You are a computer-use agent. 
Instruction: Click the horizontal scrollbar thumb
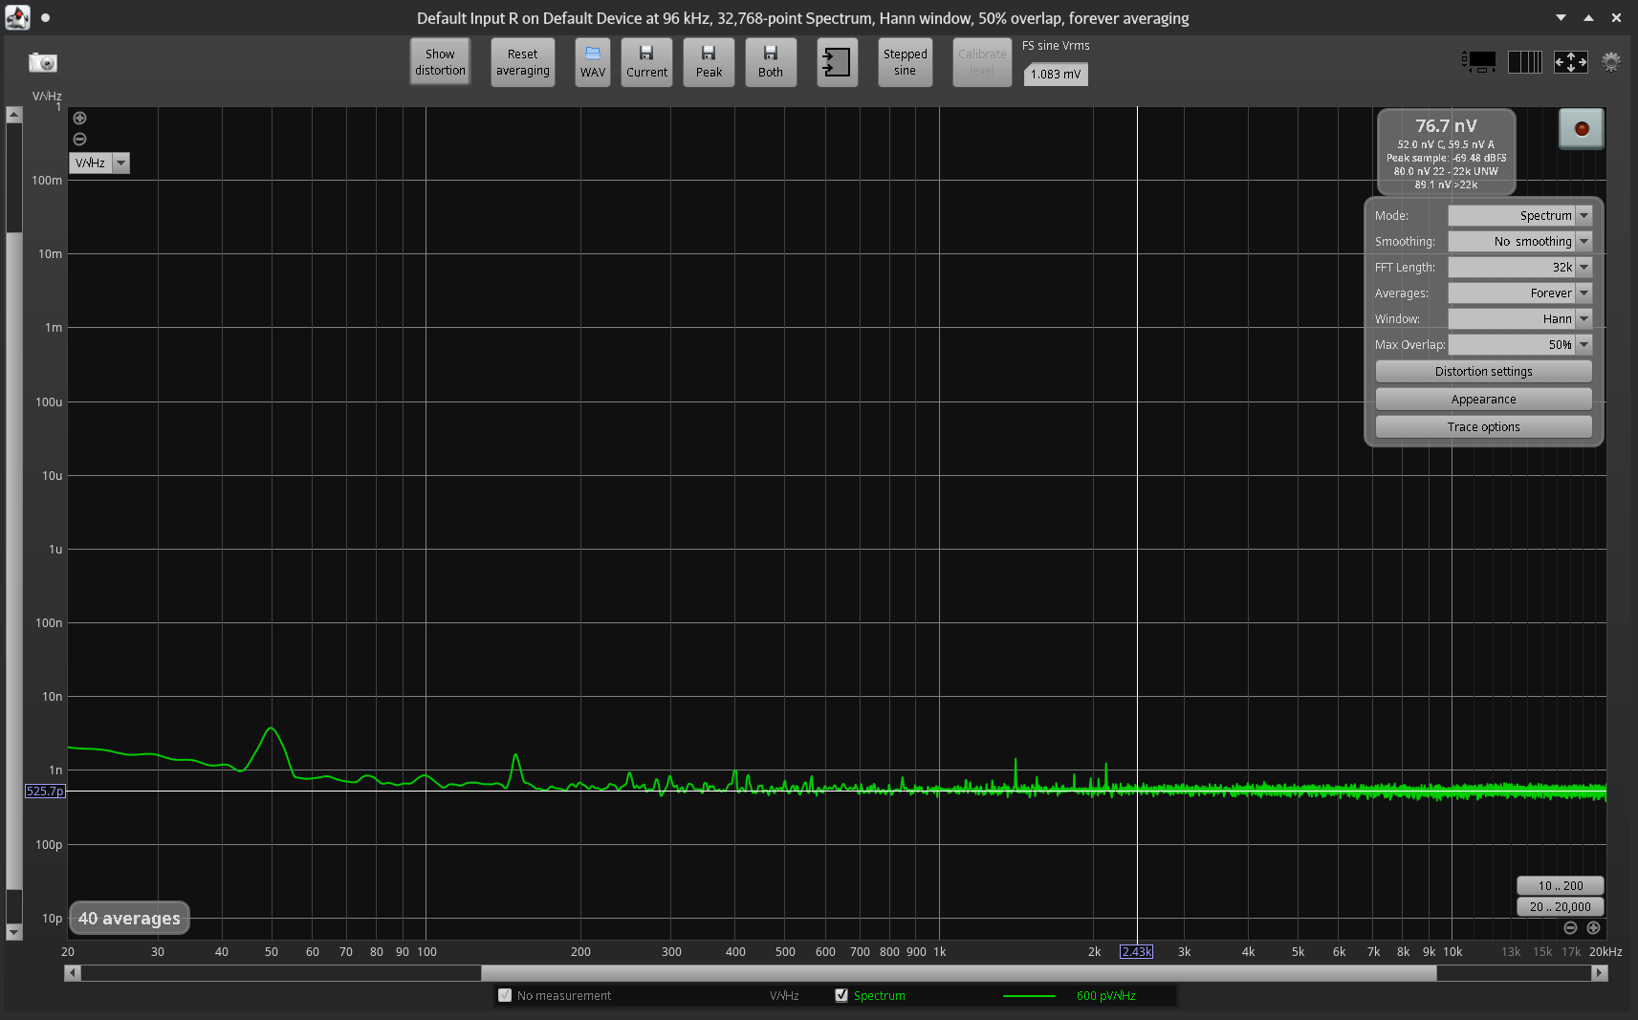coord(958,973)
